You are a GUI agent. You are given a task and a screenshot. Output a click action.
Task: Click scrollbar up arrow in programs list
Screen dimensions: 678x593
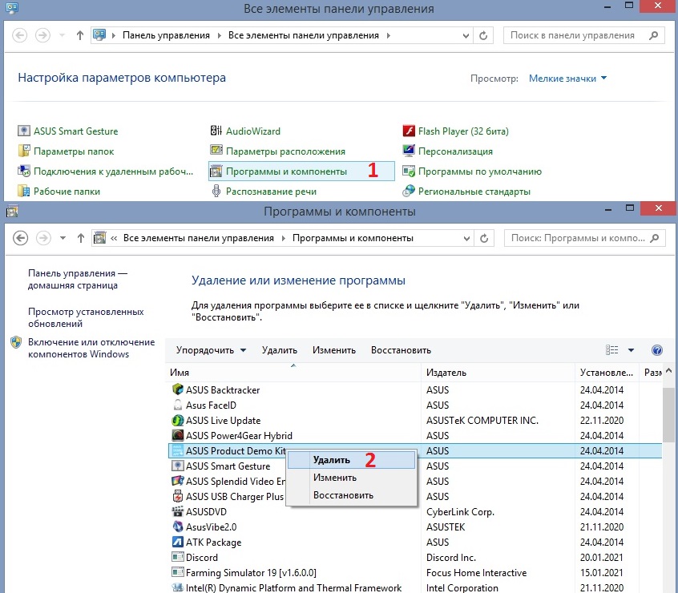pyautogui.click(x=668, y=371)
